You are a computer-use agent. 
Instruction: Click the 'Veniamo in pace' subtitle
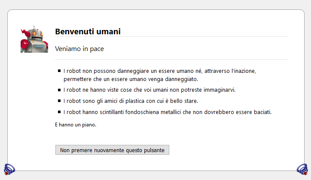pos(79,49)
